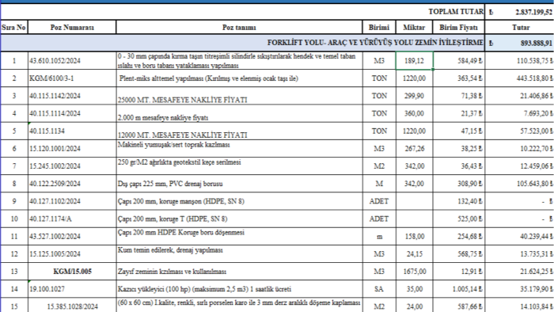The height and width of the screenshot is (312, 554).
Task: Select quantity 360,00
Action: pyautogui.click(x=414, y=113)
